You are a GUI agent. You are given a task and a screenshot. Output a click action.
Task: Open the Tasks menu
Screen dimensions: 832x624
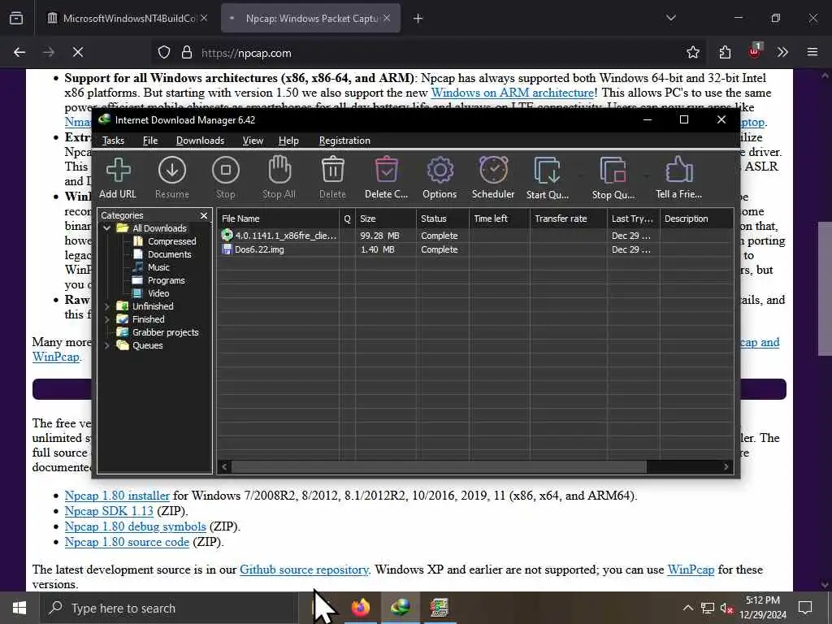[x=113, y=141]
